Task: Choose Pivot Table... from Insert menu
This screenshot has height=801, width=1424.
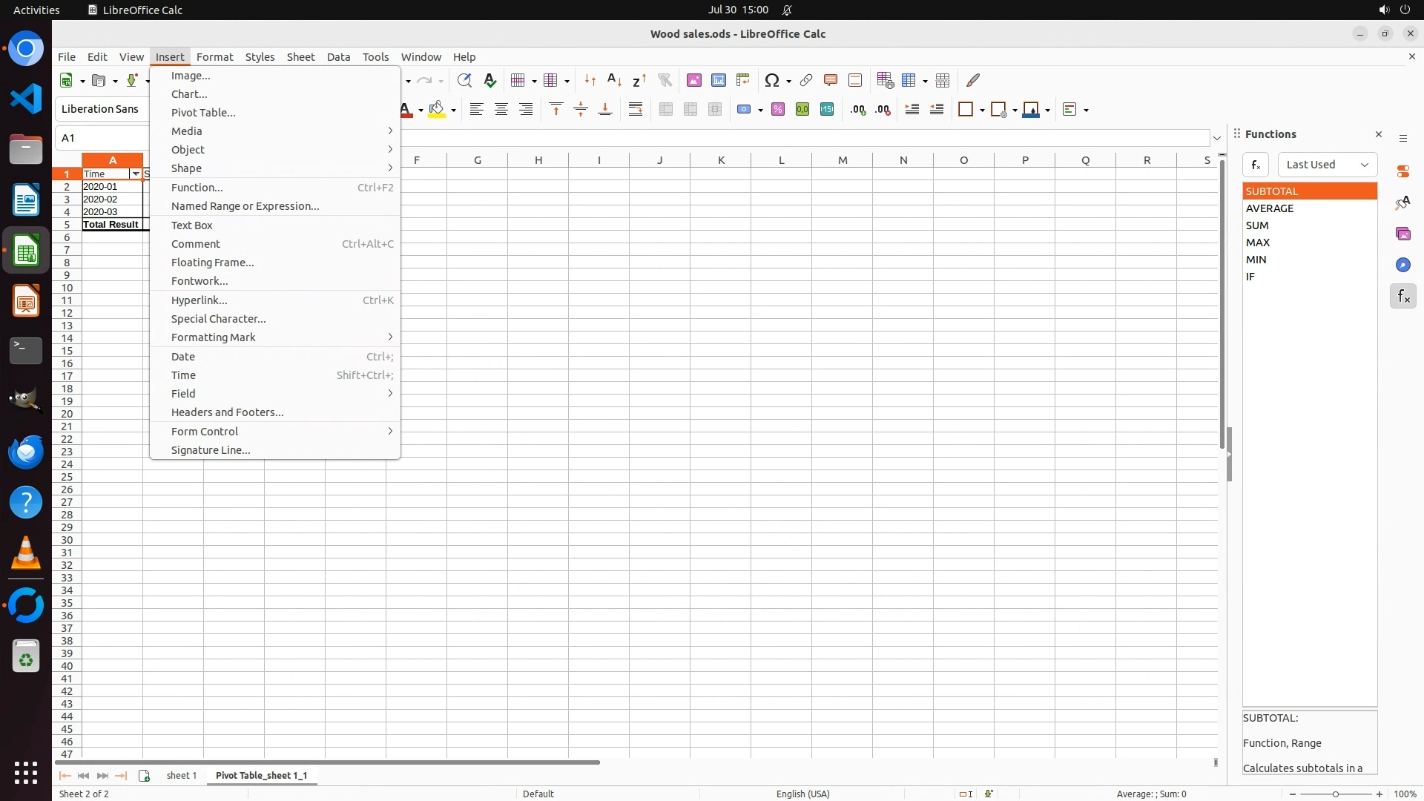Action: [203, 113]
